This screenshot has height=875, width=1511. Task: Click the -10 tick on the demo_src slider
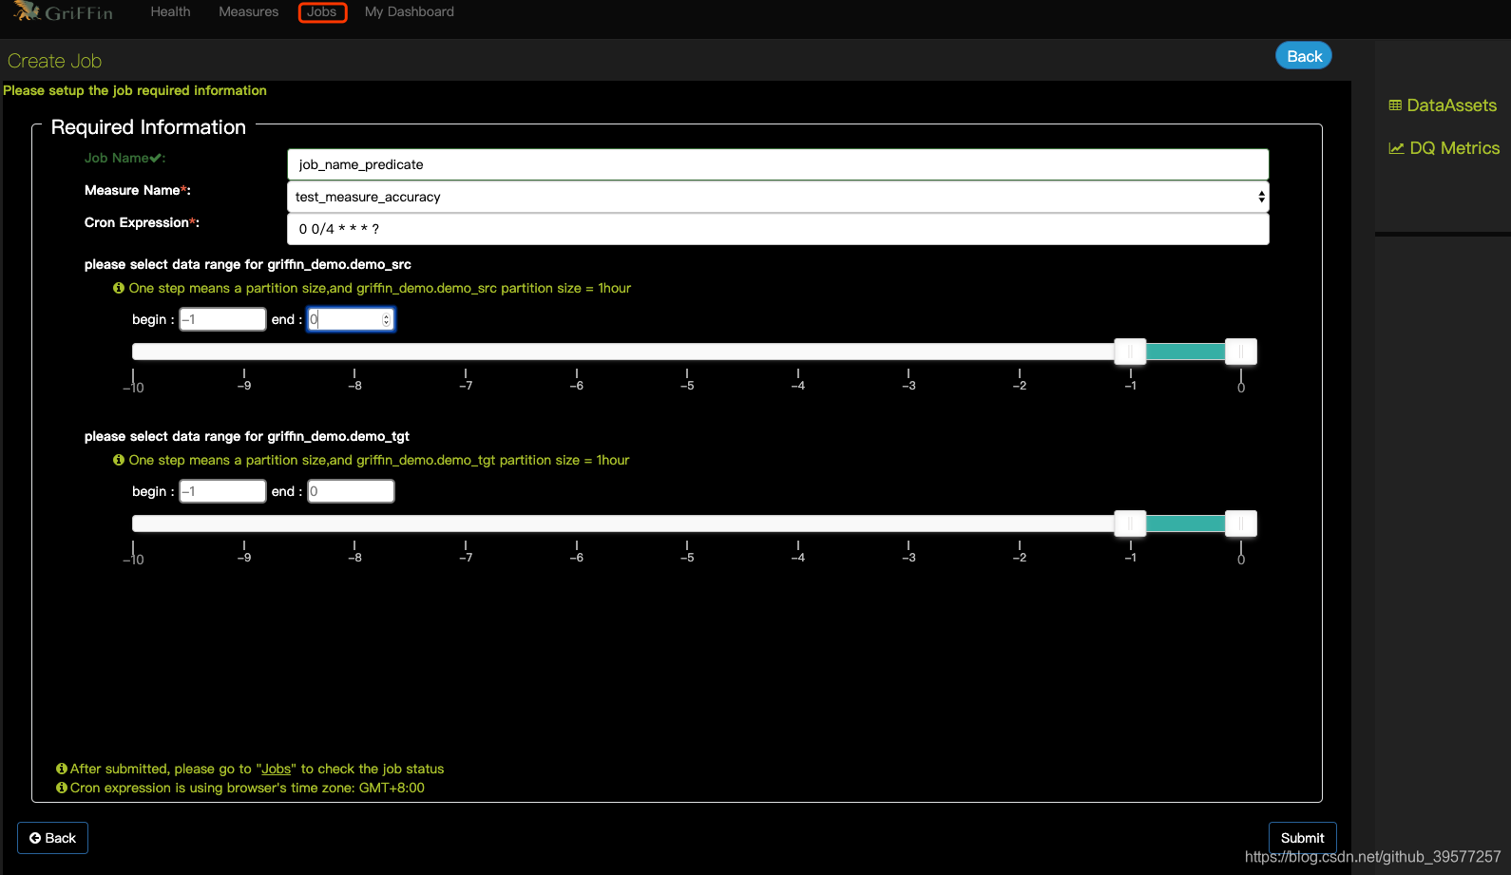pyautogui.click(x=134, y=382)
